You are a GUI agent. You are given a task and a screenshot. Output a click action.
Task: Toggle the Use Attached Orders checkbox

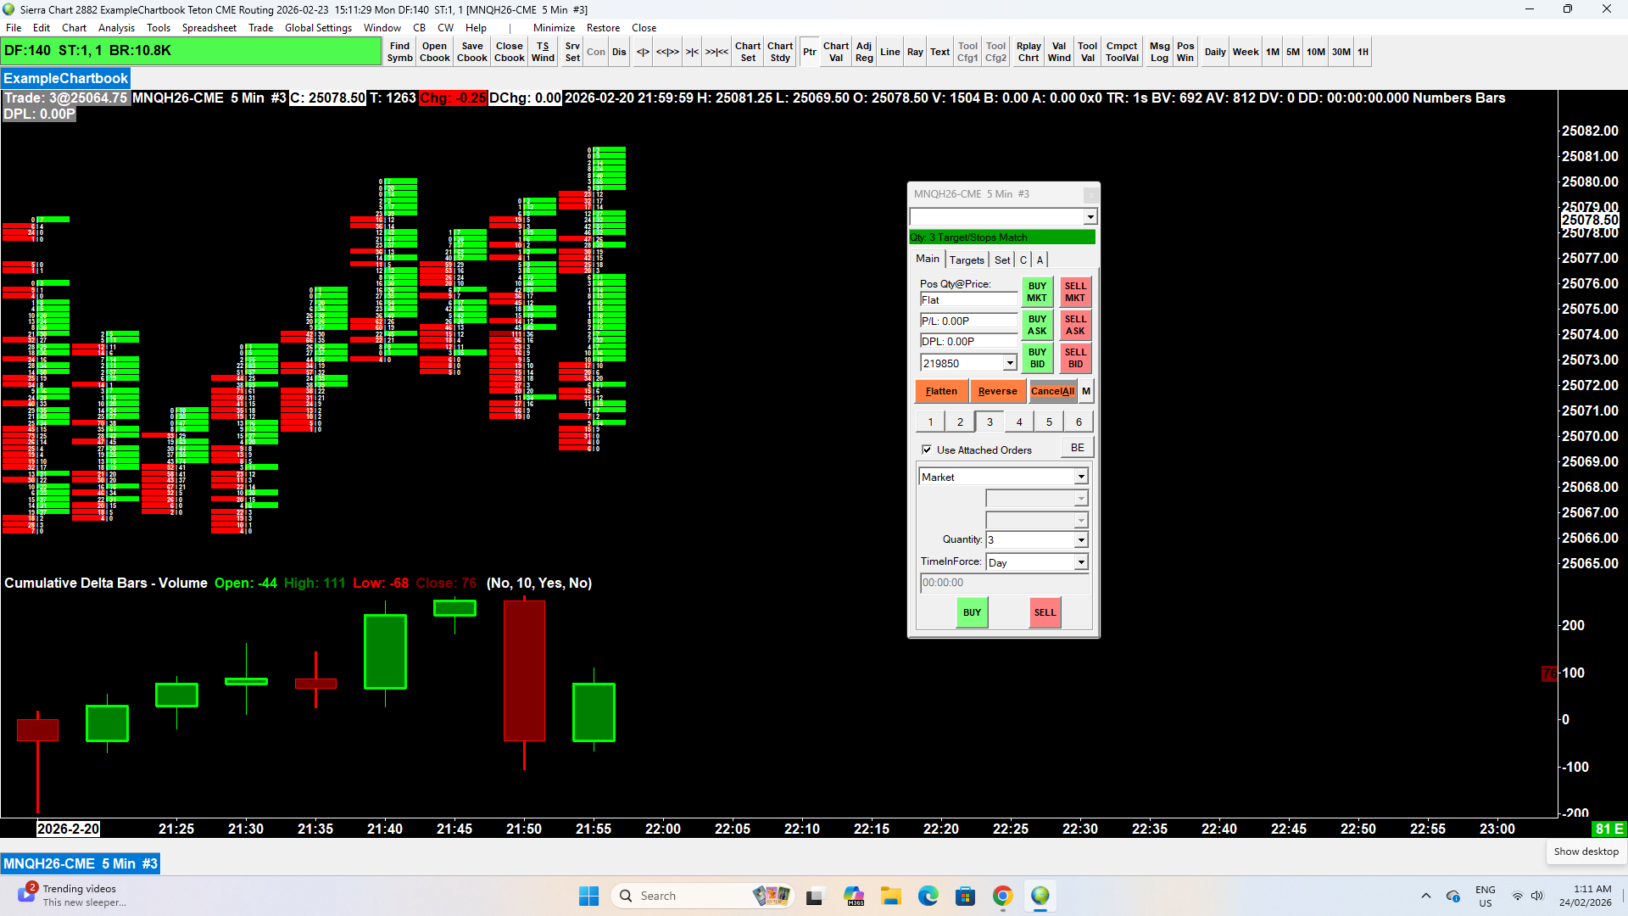[927, 450]
